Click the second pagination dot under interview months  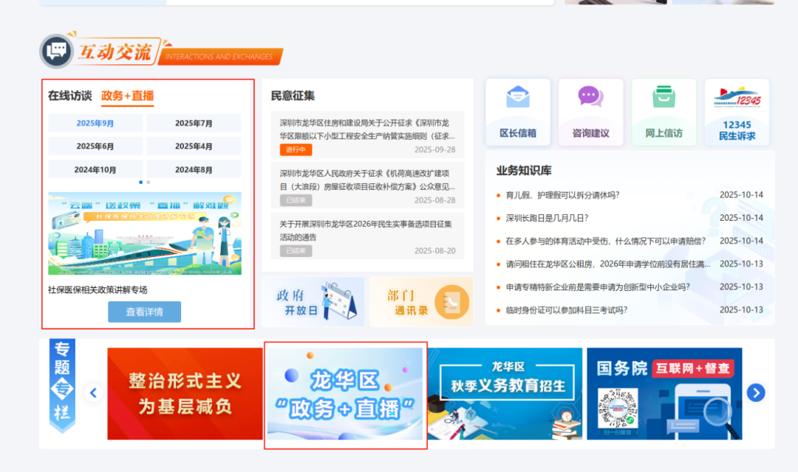click(147, 181)
